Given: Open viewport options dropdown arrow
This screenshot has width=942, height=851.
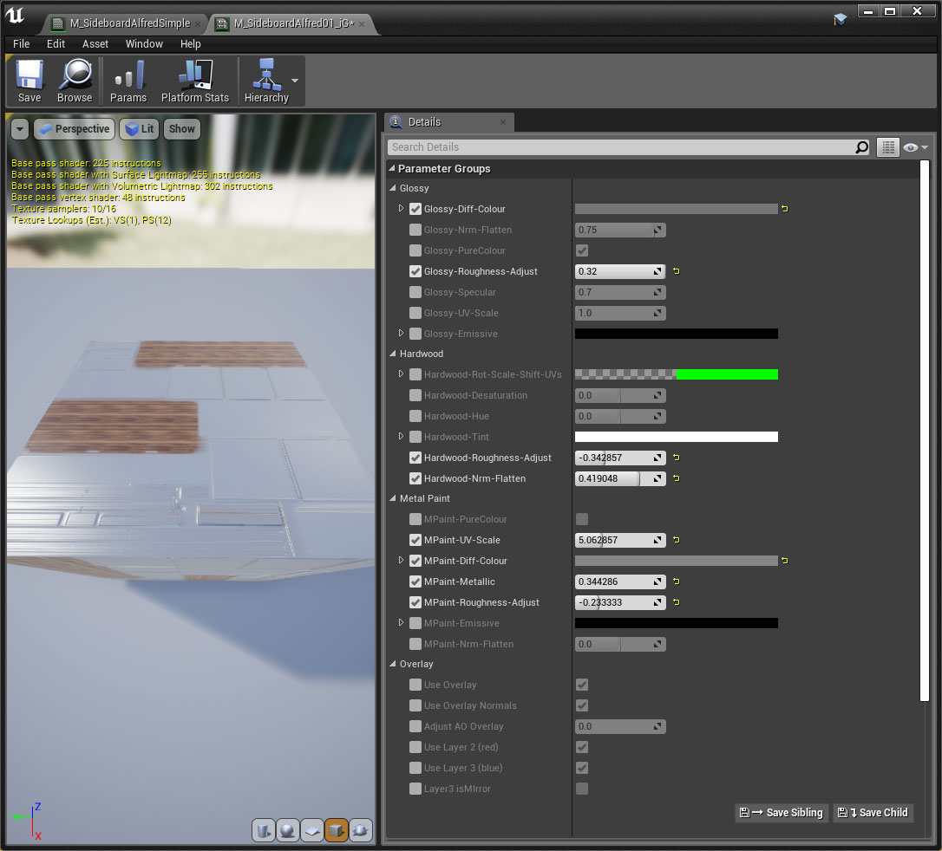Looking at the screenshot, I should point(20,129).
